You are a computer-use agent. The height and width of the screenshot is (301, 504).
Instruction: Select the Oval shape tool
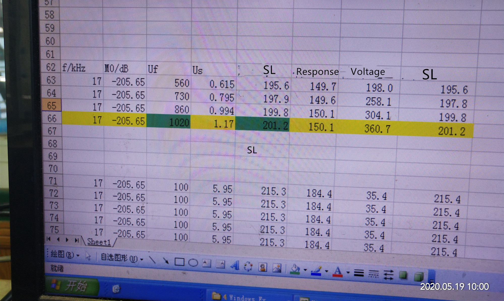pos(193,263)
